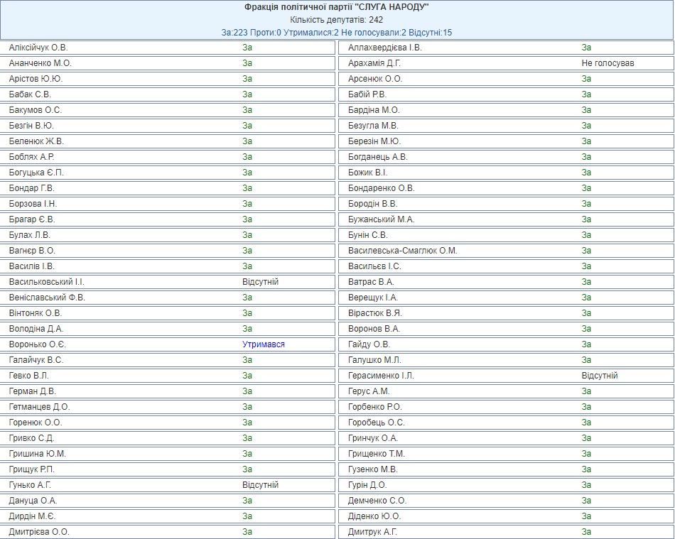Select deputy Бородін В.В.
The image size is (675, 539).
point(373,204)
